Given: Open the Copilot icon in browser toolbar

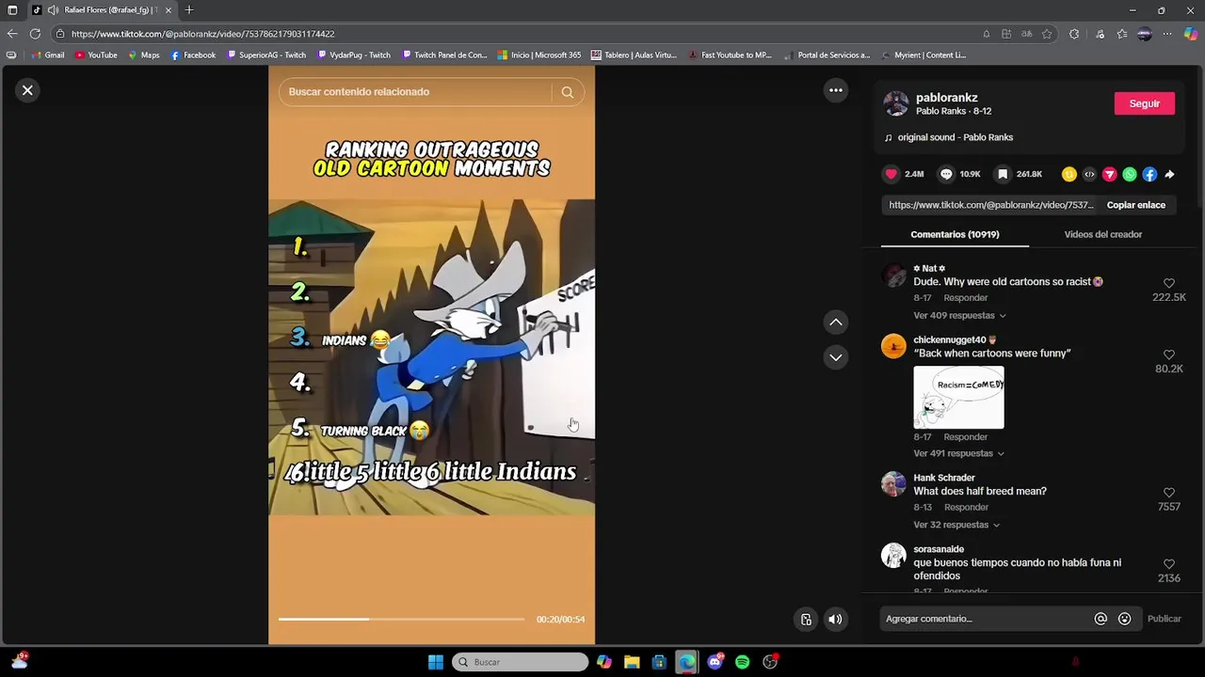Looking at the screenshot, I should pyautogui.click(x=1191, y=34).
